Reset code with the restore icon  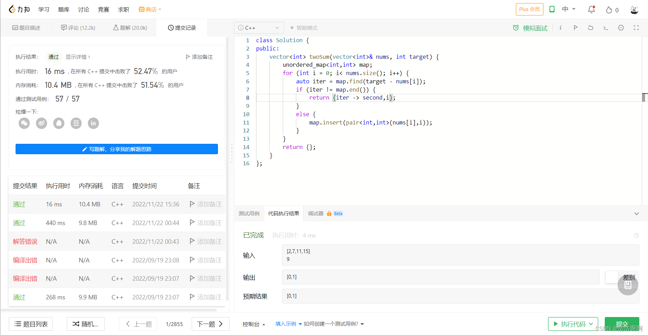[x=591, y=28]
